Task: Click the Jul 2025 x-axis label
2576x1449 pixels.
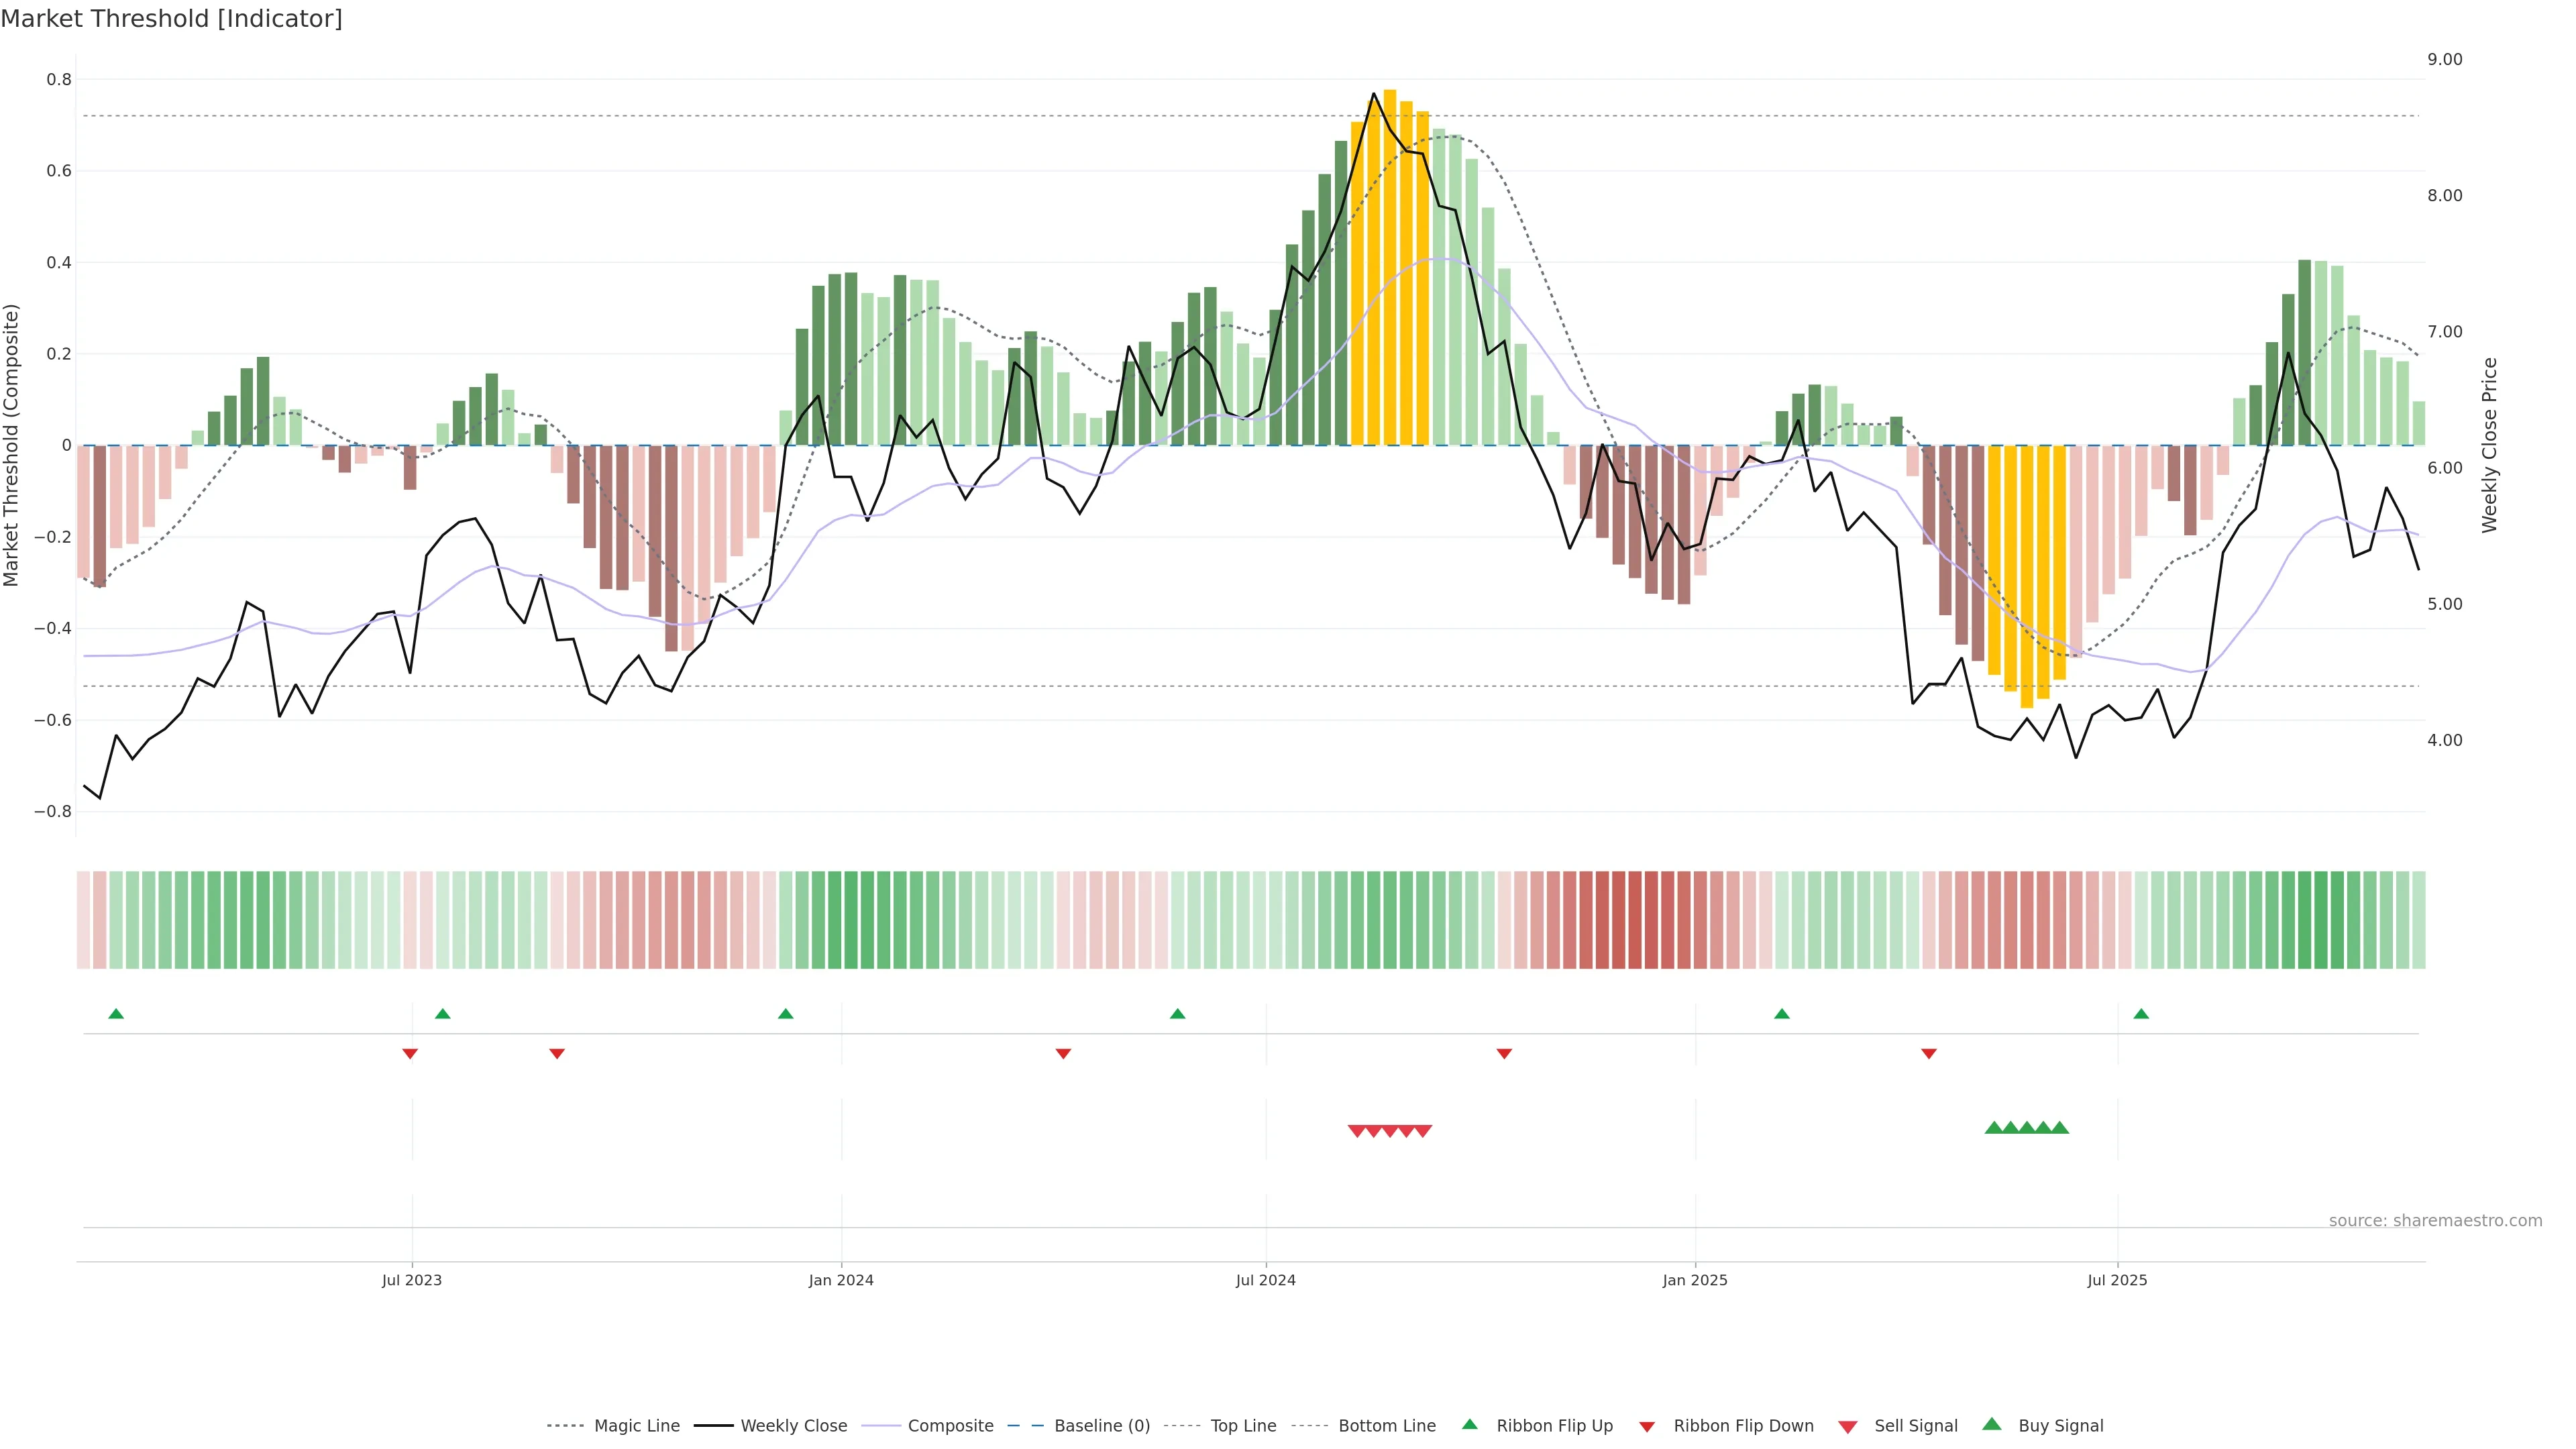Action: pos(2117,1280)
